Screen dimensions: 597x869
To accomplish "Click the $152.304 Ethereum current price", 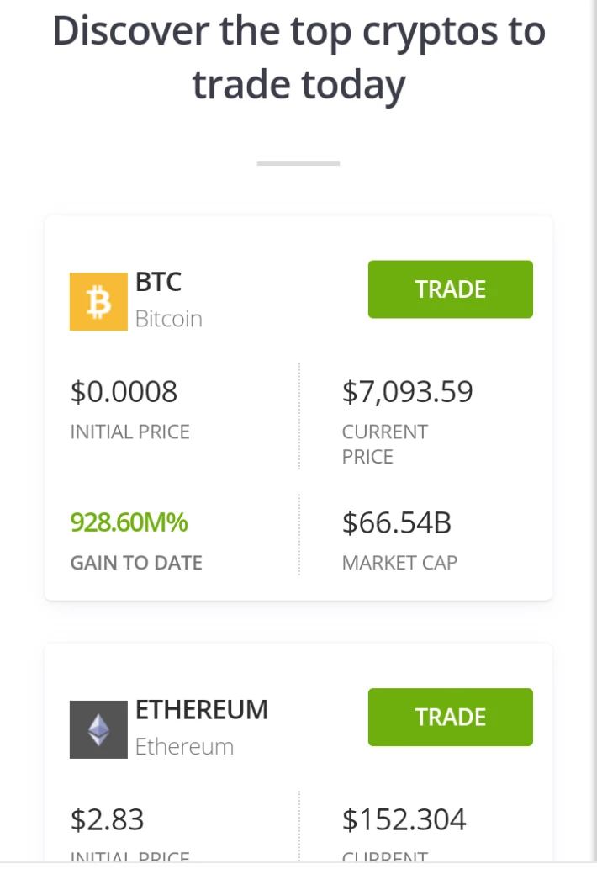I will (404, 819).
